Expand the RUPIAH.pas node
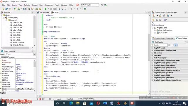This screenshot has width=188, height=106. coord(155,33)
